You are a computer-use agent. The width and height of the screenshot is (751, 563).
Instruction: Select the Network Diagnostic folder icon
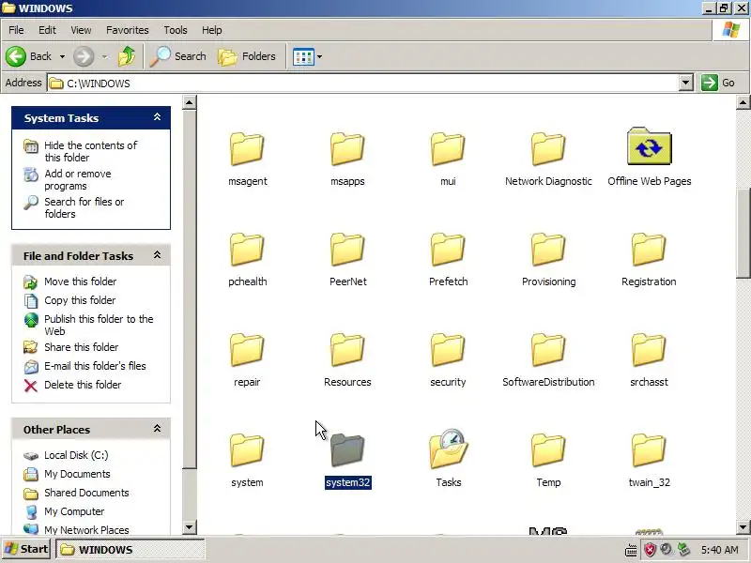(x=548, y=149)
